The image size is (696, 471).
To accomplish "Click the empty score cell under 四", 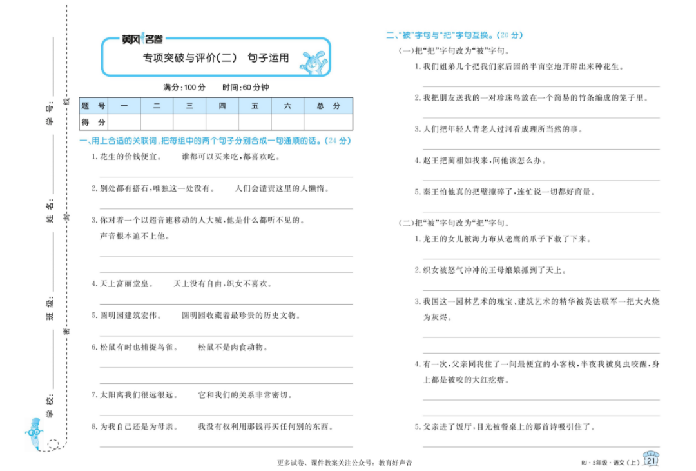I will coord(222,122).
